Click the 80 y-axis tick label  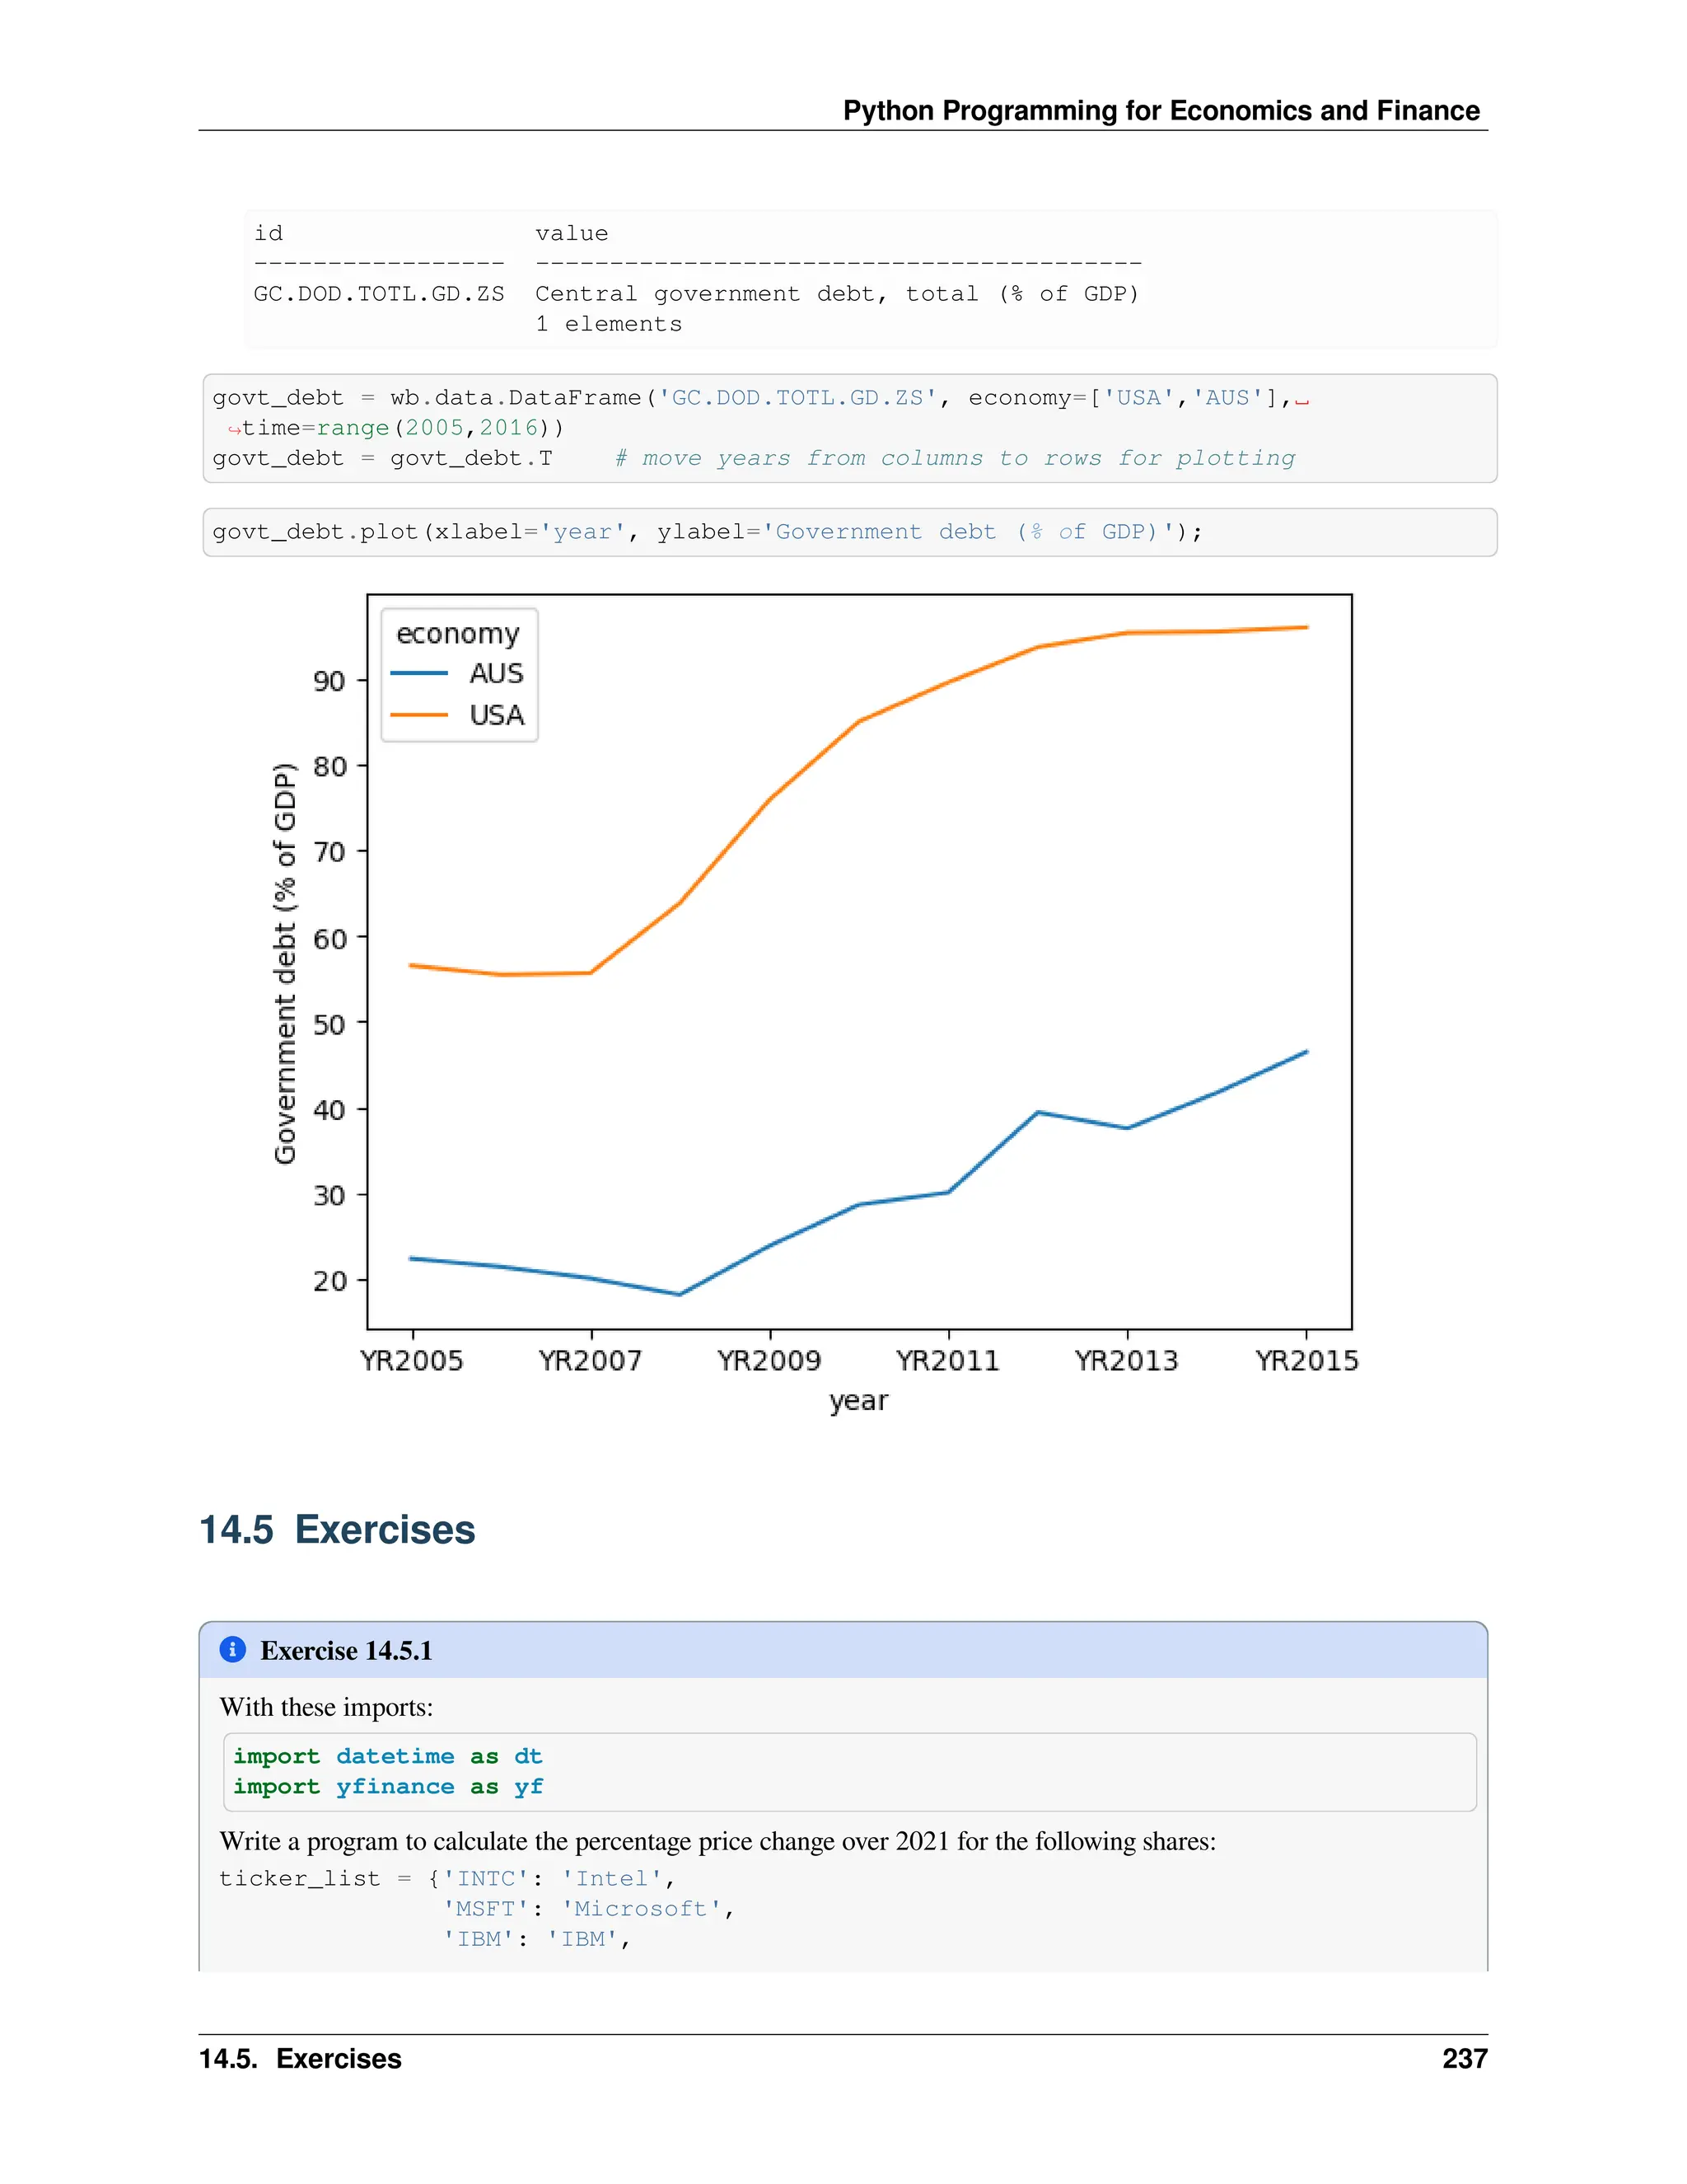point(329,767)
